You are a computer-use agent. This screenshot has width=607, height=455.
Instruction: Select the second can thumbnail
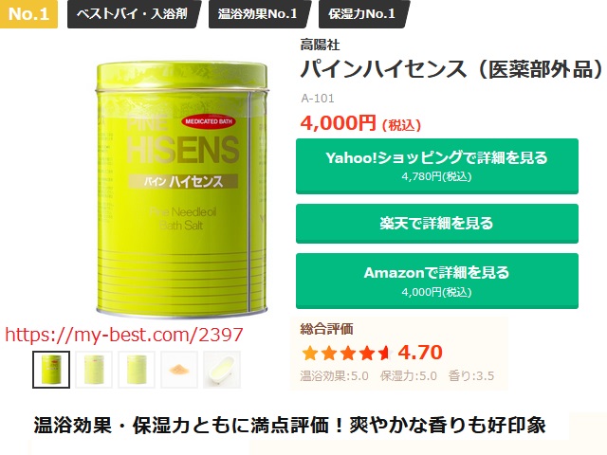point(94,370)
